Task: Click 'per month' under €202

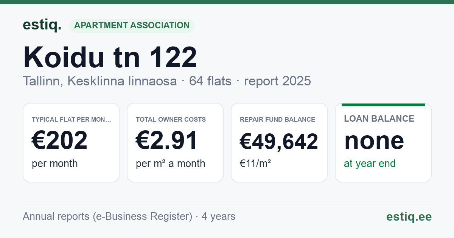Action: coord(55,164)
